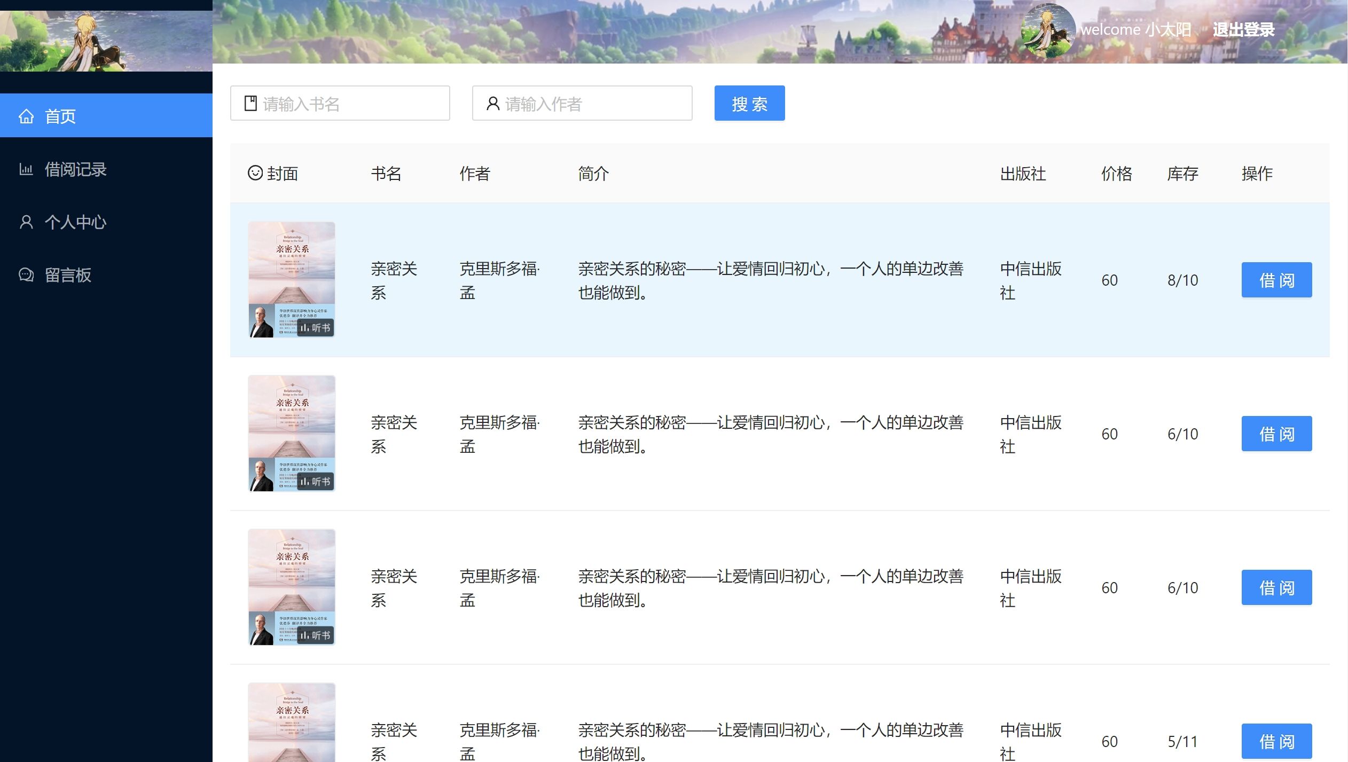Screen dimensions: 1348x762
Task: Click the chart icon beside 借阅记录
Action: pos(26,169)
